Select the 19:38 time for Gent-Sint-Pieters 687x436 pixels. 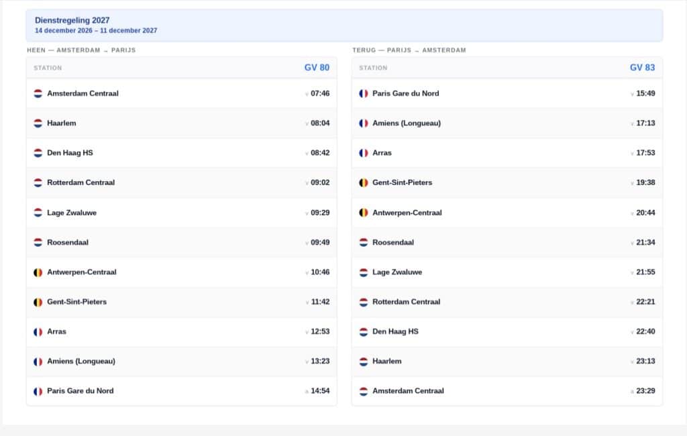point(645,182)
